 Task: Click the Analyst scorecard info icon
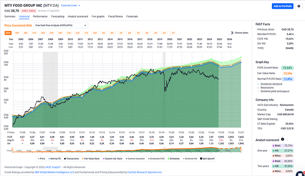point(282,139)
